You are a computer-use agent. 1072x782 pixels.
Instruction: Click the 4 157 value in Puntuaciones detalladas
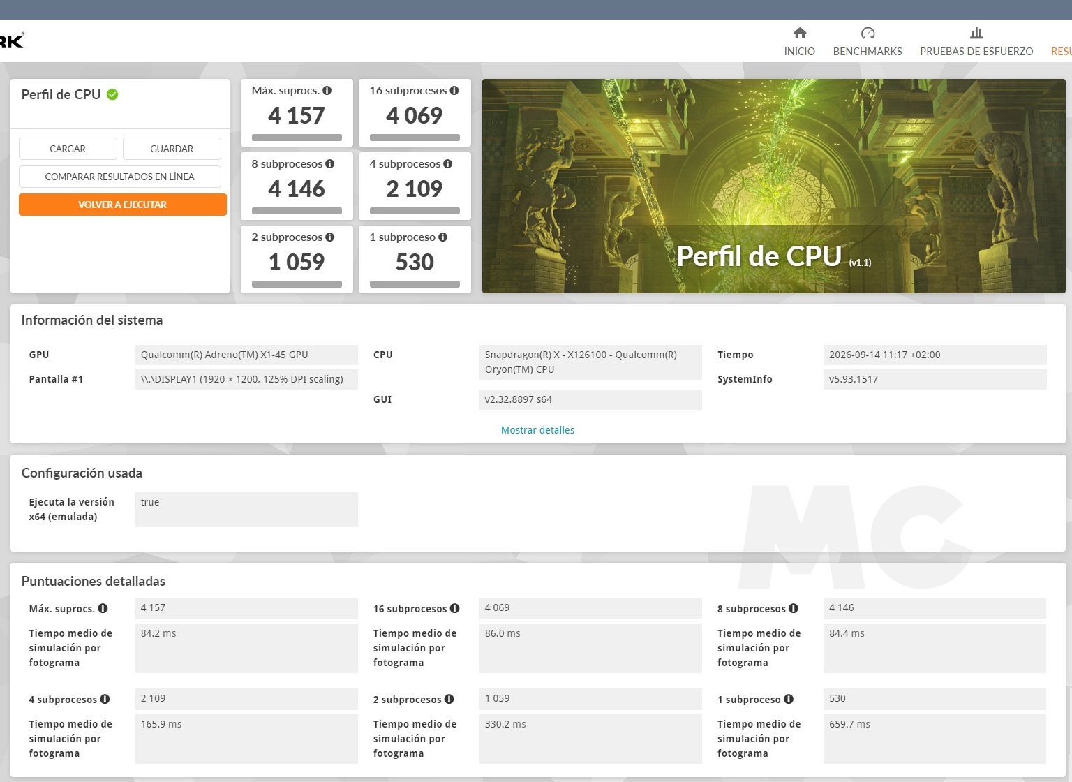click(246, 608)
